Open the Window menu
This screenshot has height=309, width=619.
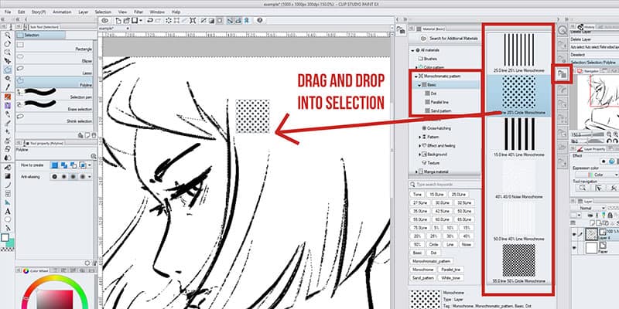click(158, 12)
